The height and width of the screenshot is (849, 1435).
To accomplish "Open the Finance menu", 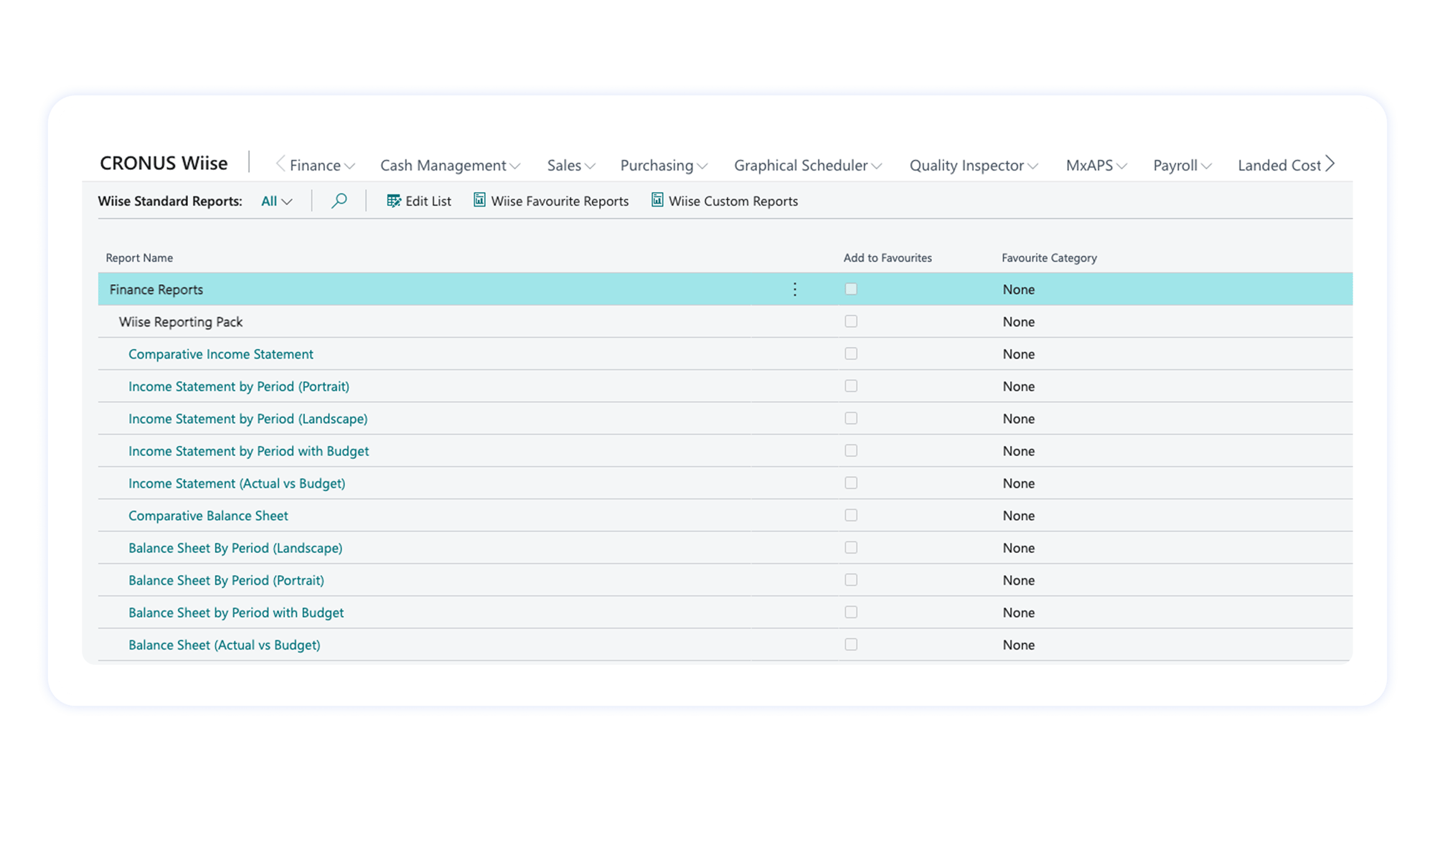I will tap(316, 164).
